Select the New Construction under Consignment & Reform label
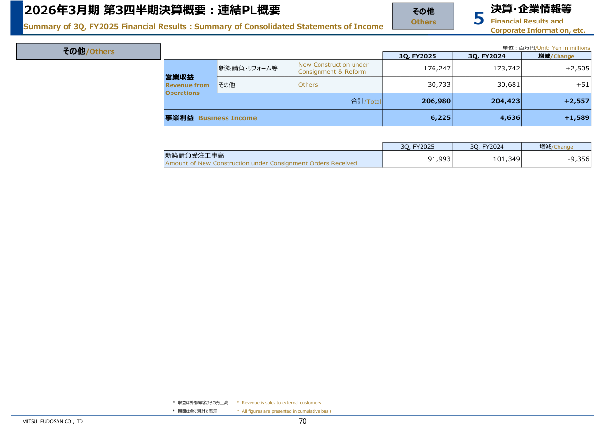The width and height of the screenshot is (605, 428). coord(333,68)
